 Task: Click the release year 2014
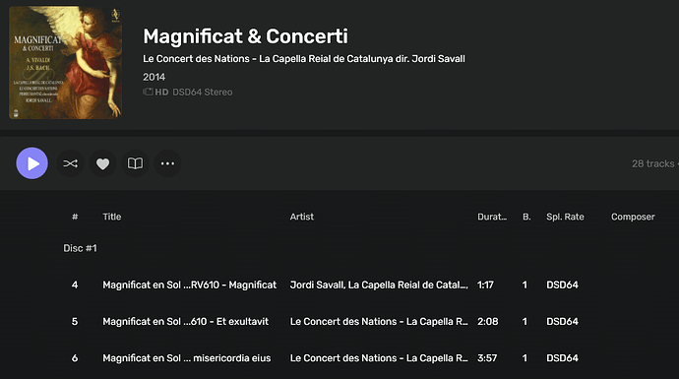(x=154, y=77)
